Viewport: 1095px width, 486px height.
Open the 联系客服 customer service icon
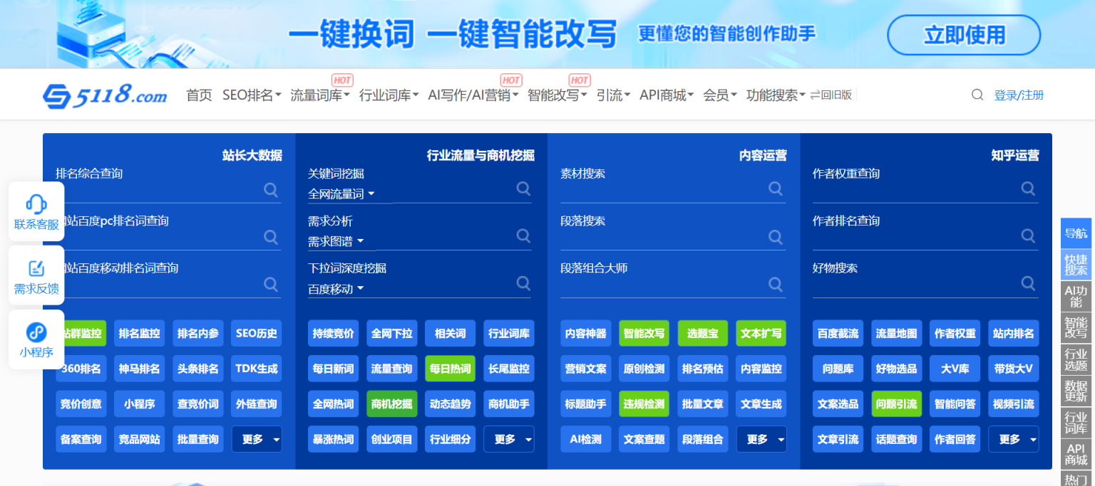point(36,210)
